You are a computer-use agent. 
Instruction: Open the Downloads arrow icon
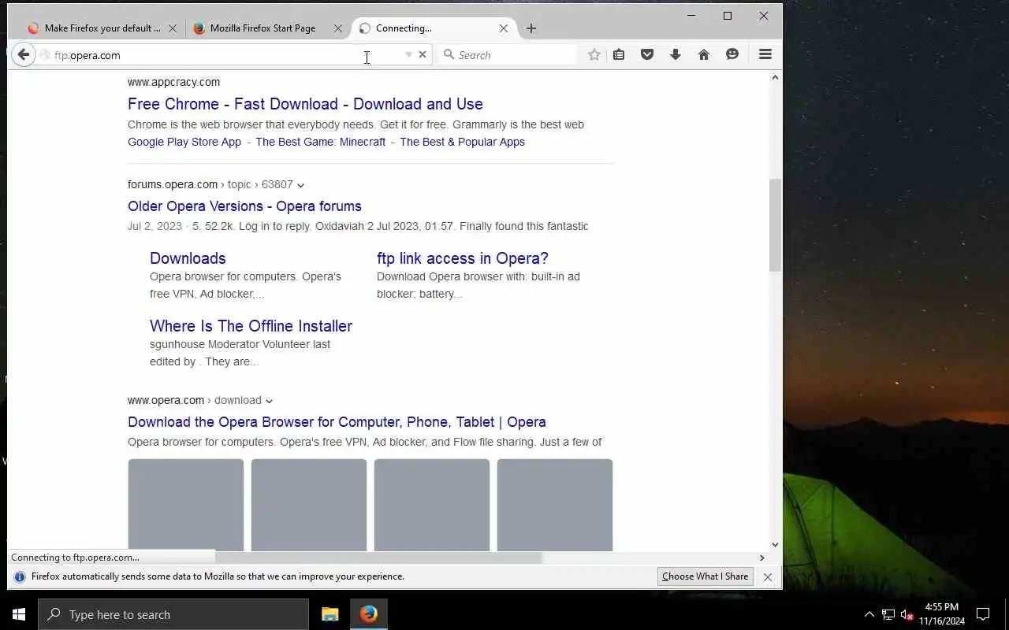pos(676,55)
